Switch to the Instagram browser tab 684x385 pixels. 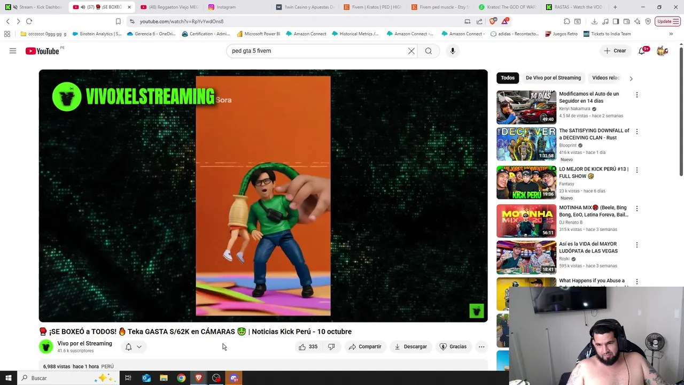click(x=237, y=7)
